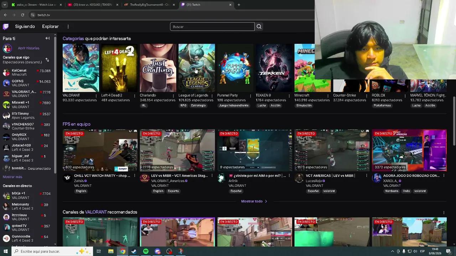The width and height of the screenshot is (456, 256).
Task: Open options for Pummel Party category
Action: pos(250,96)
